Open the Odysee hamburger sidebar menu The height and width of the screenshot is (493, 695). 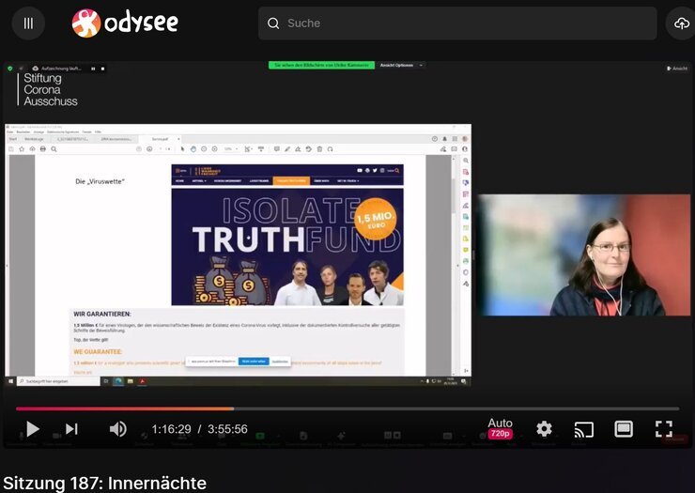[x=28, y=23]
